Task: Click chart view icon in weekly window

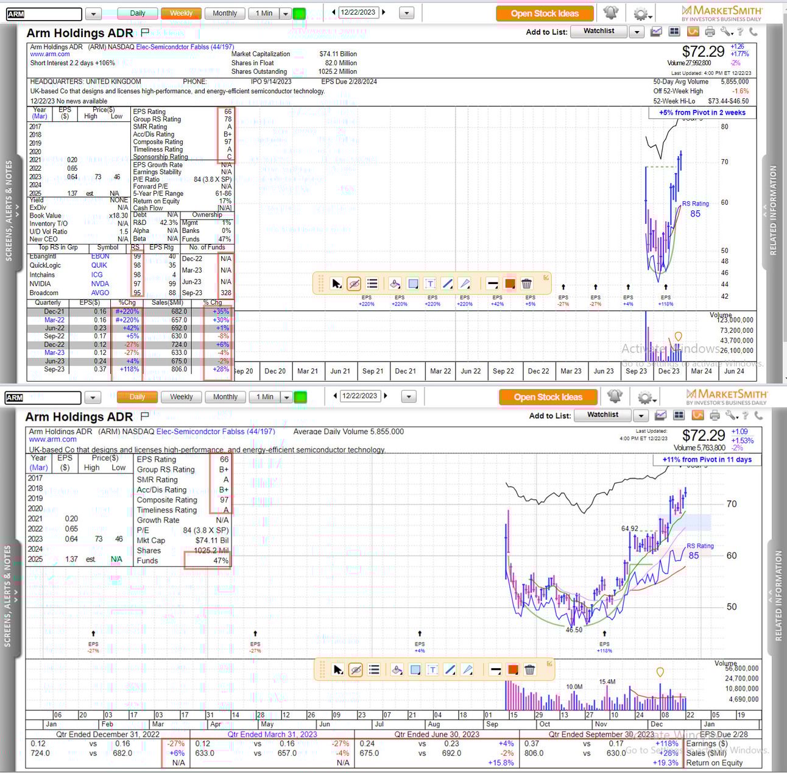Action: pos(657,32)
